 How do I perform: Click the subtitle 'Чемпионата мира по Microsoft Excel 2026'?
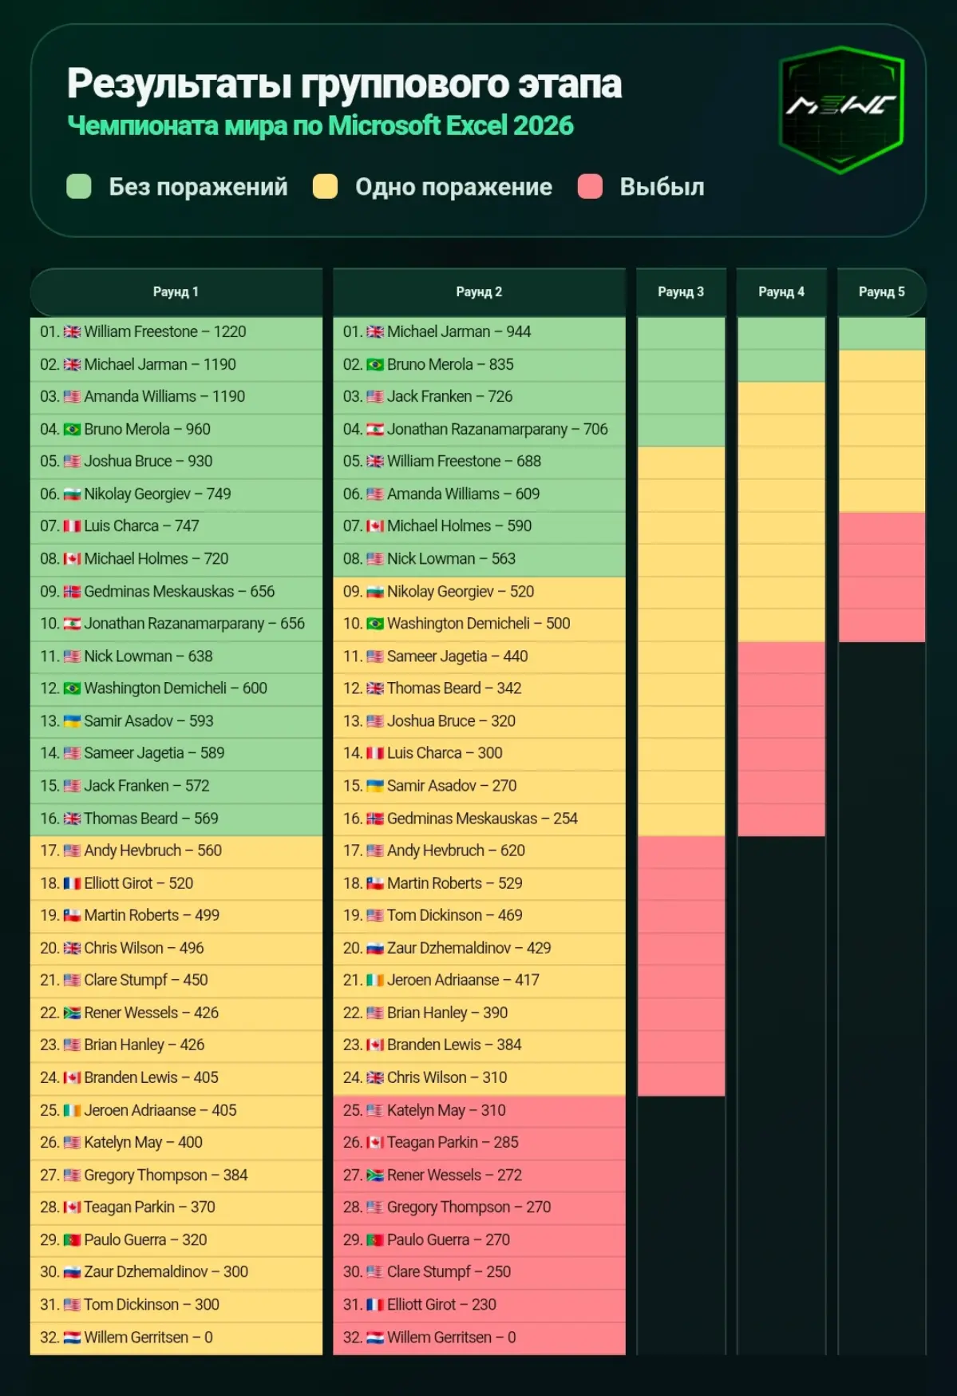[320, 126]
